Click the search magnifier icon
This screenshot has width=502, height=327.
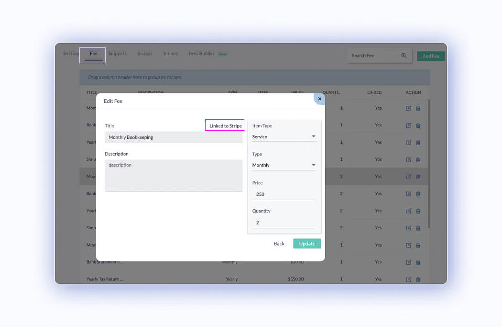pos(404,56)
